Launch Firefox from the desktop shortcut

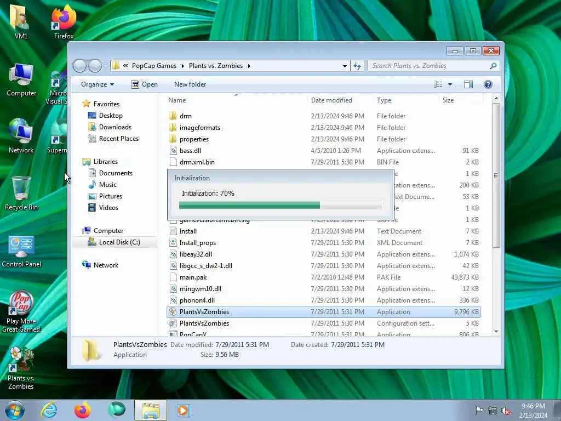coord(64,20)
